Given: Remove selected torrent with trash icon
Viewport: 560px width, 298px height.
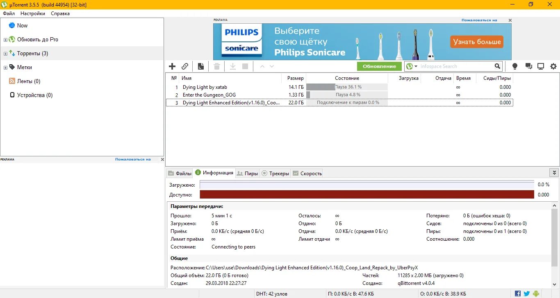Looking at the screenshot, I should (x=217, y=66).
